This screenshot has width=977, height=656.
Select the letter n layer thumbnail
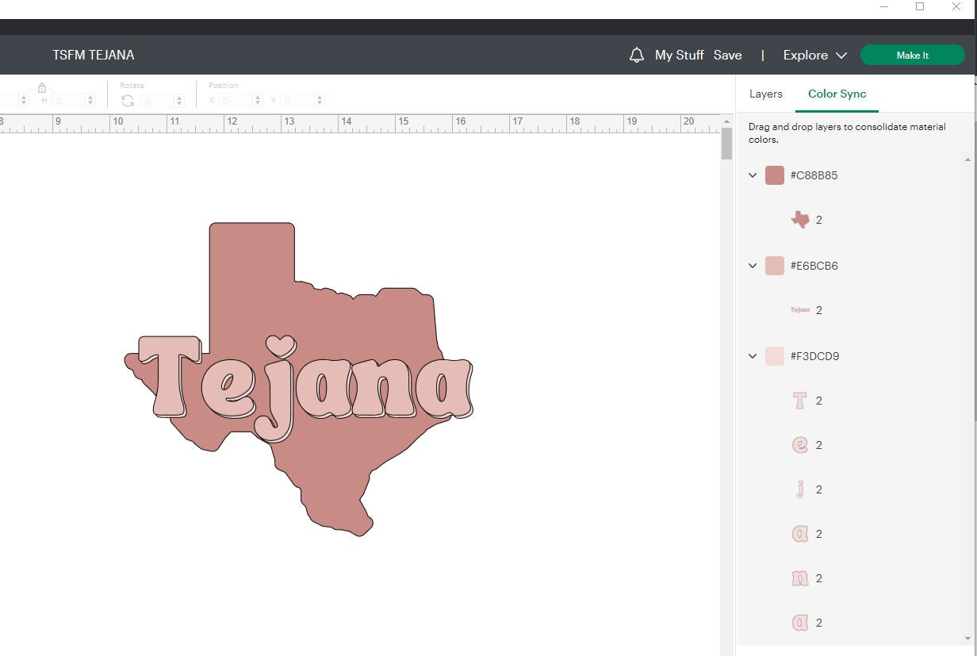(799, 578)
